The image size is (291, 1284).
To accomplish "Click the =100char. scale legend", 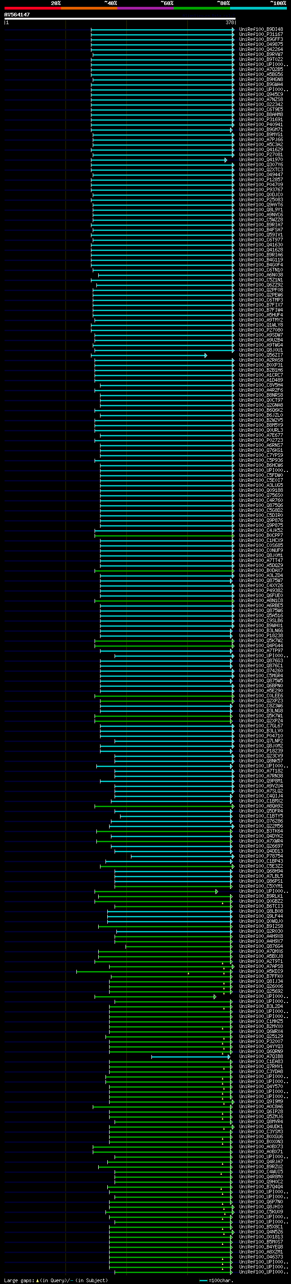I will [216, 1280].
